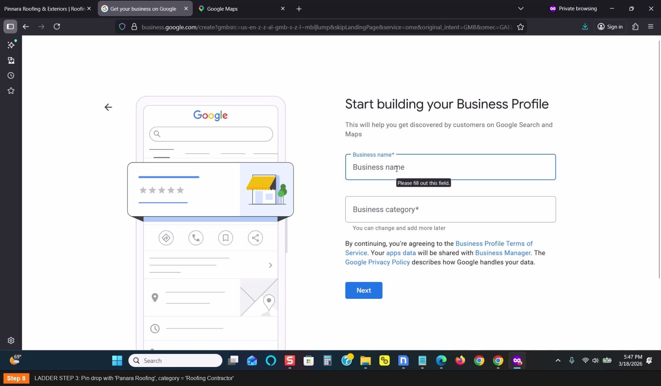The height and width of the screenshot is (386, 661).
Task: Click the Windows taskbar Search box
Action: 175,361
